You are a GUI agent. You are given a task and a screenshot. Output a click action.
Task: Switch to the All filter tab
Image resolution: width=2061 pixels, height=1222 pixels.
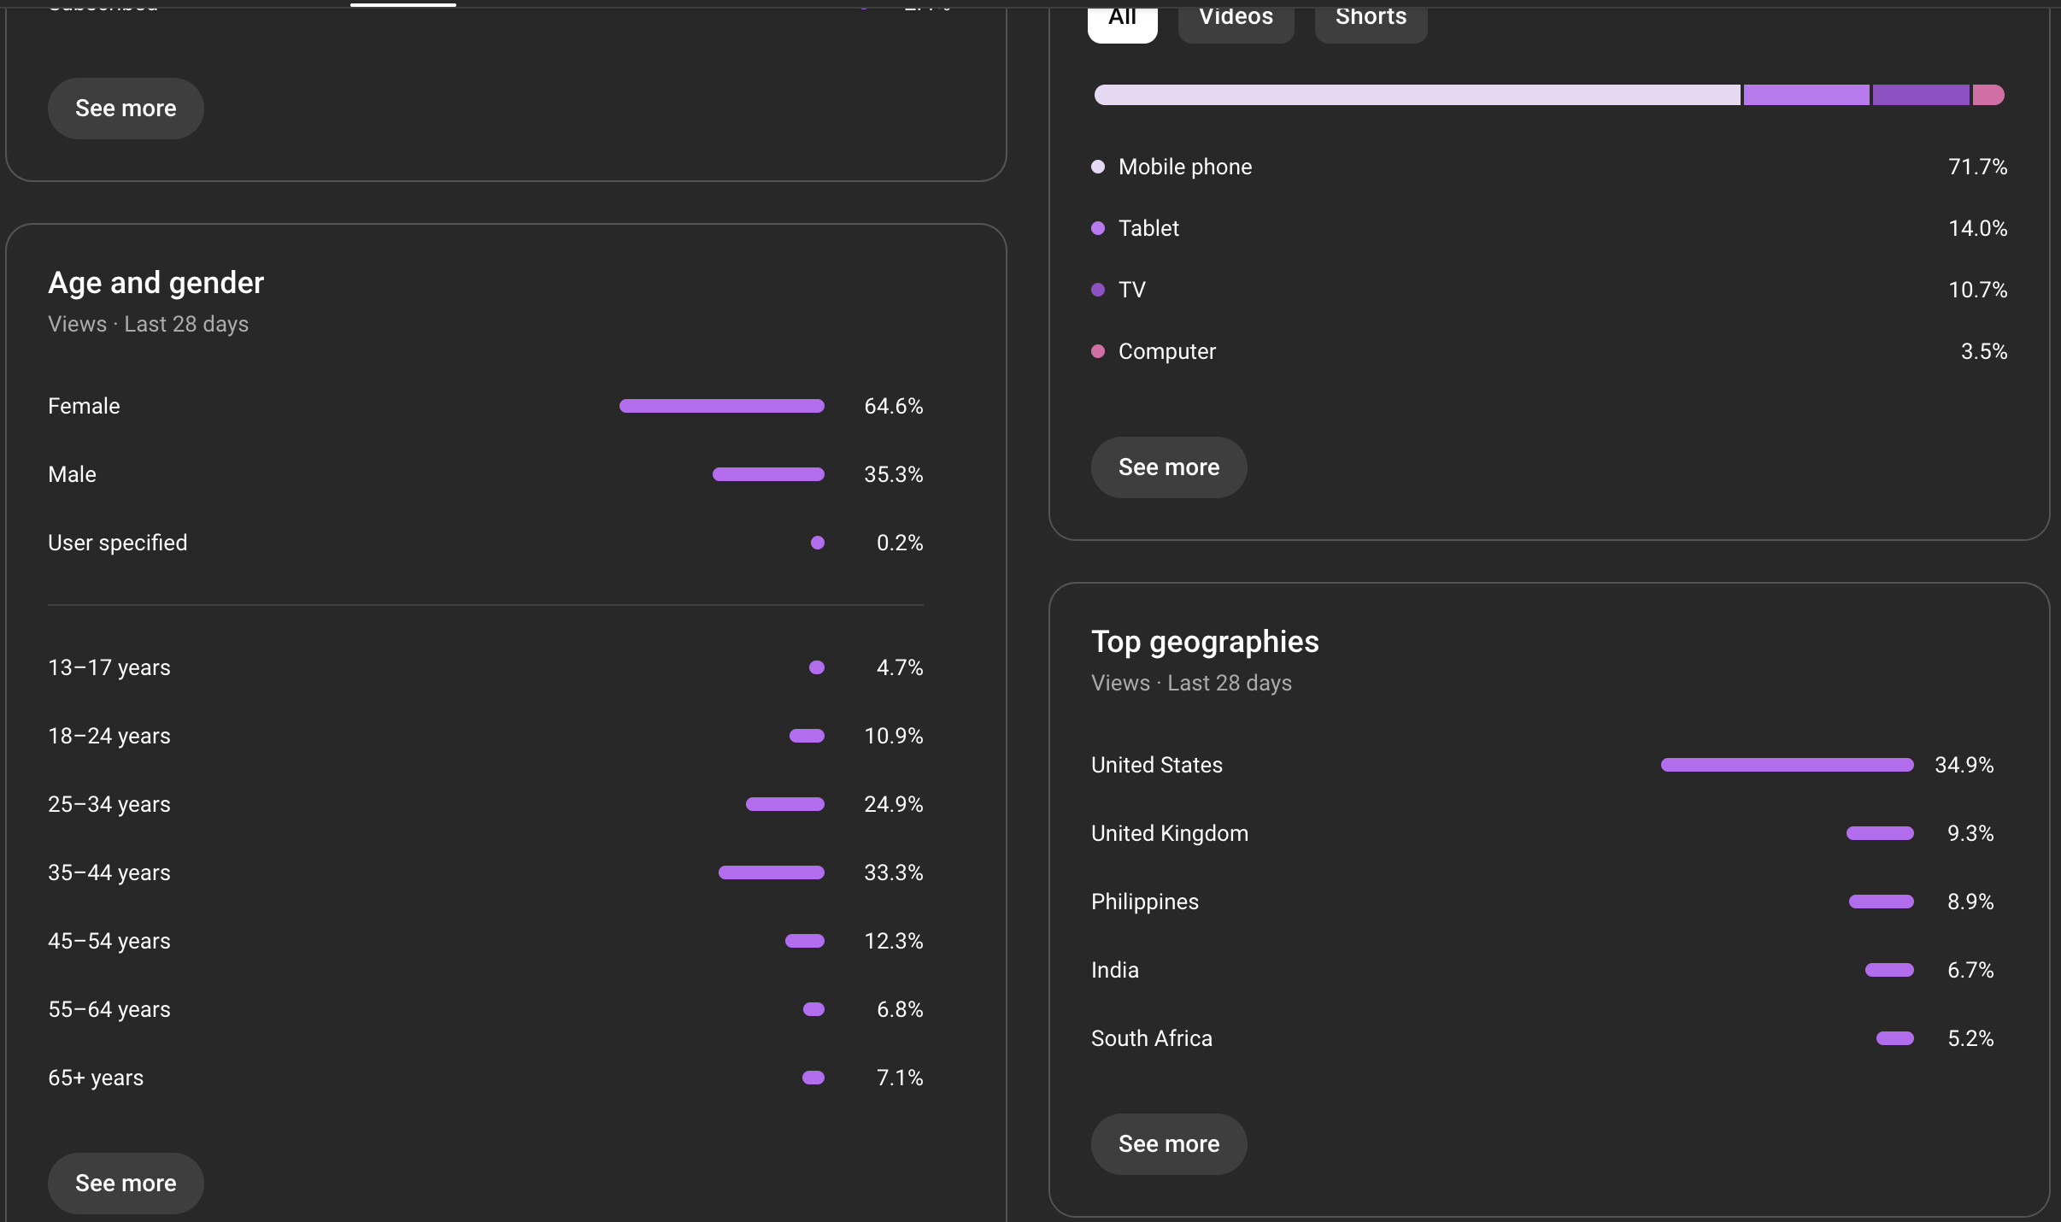click(x=1122, y=19)
